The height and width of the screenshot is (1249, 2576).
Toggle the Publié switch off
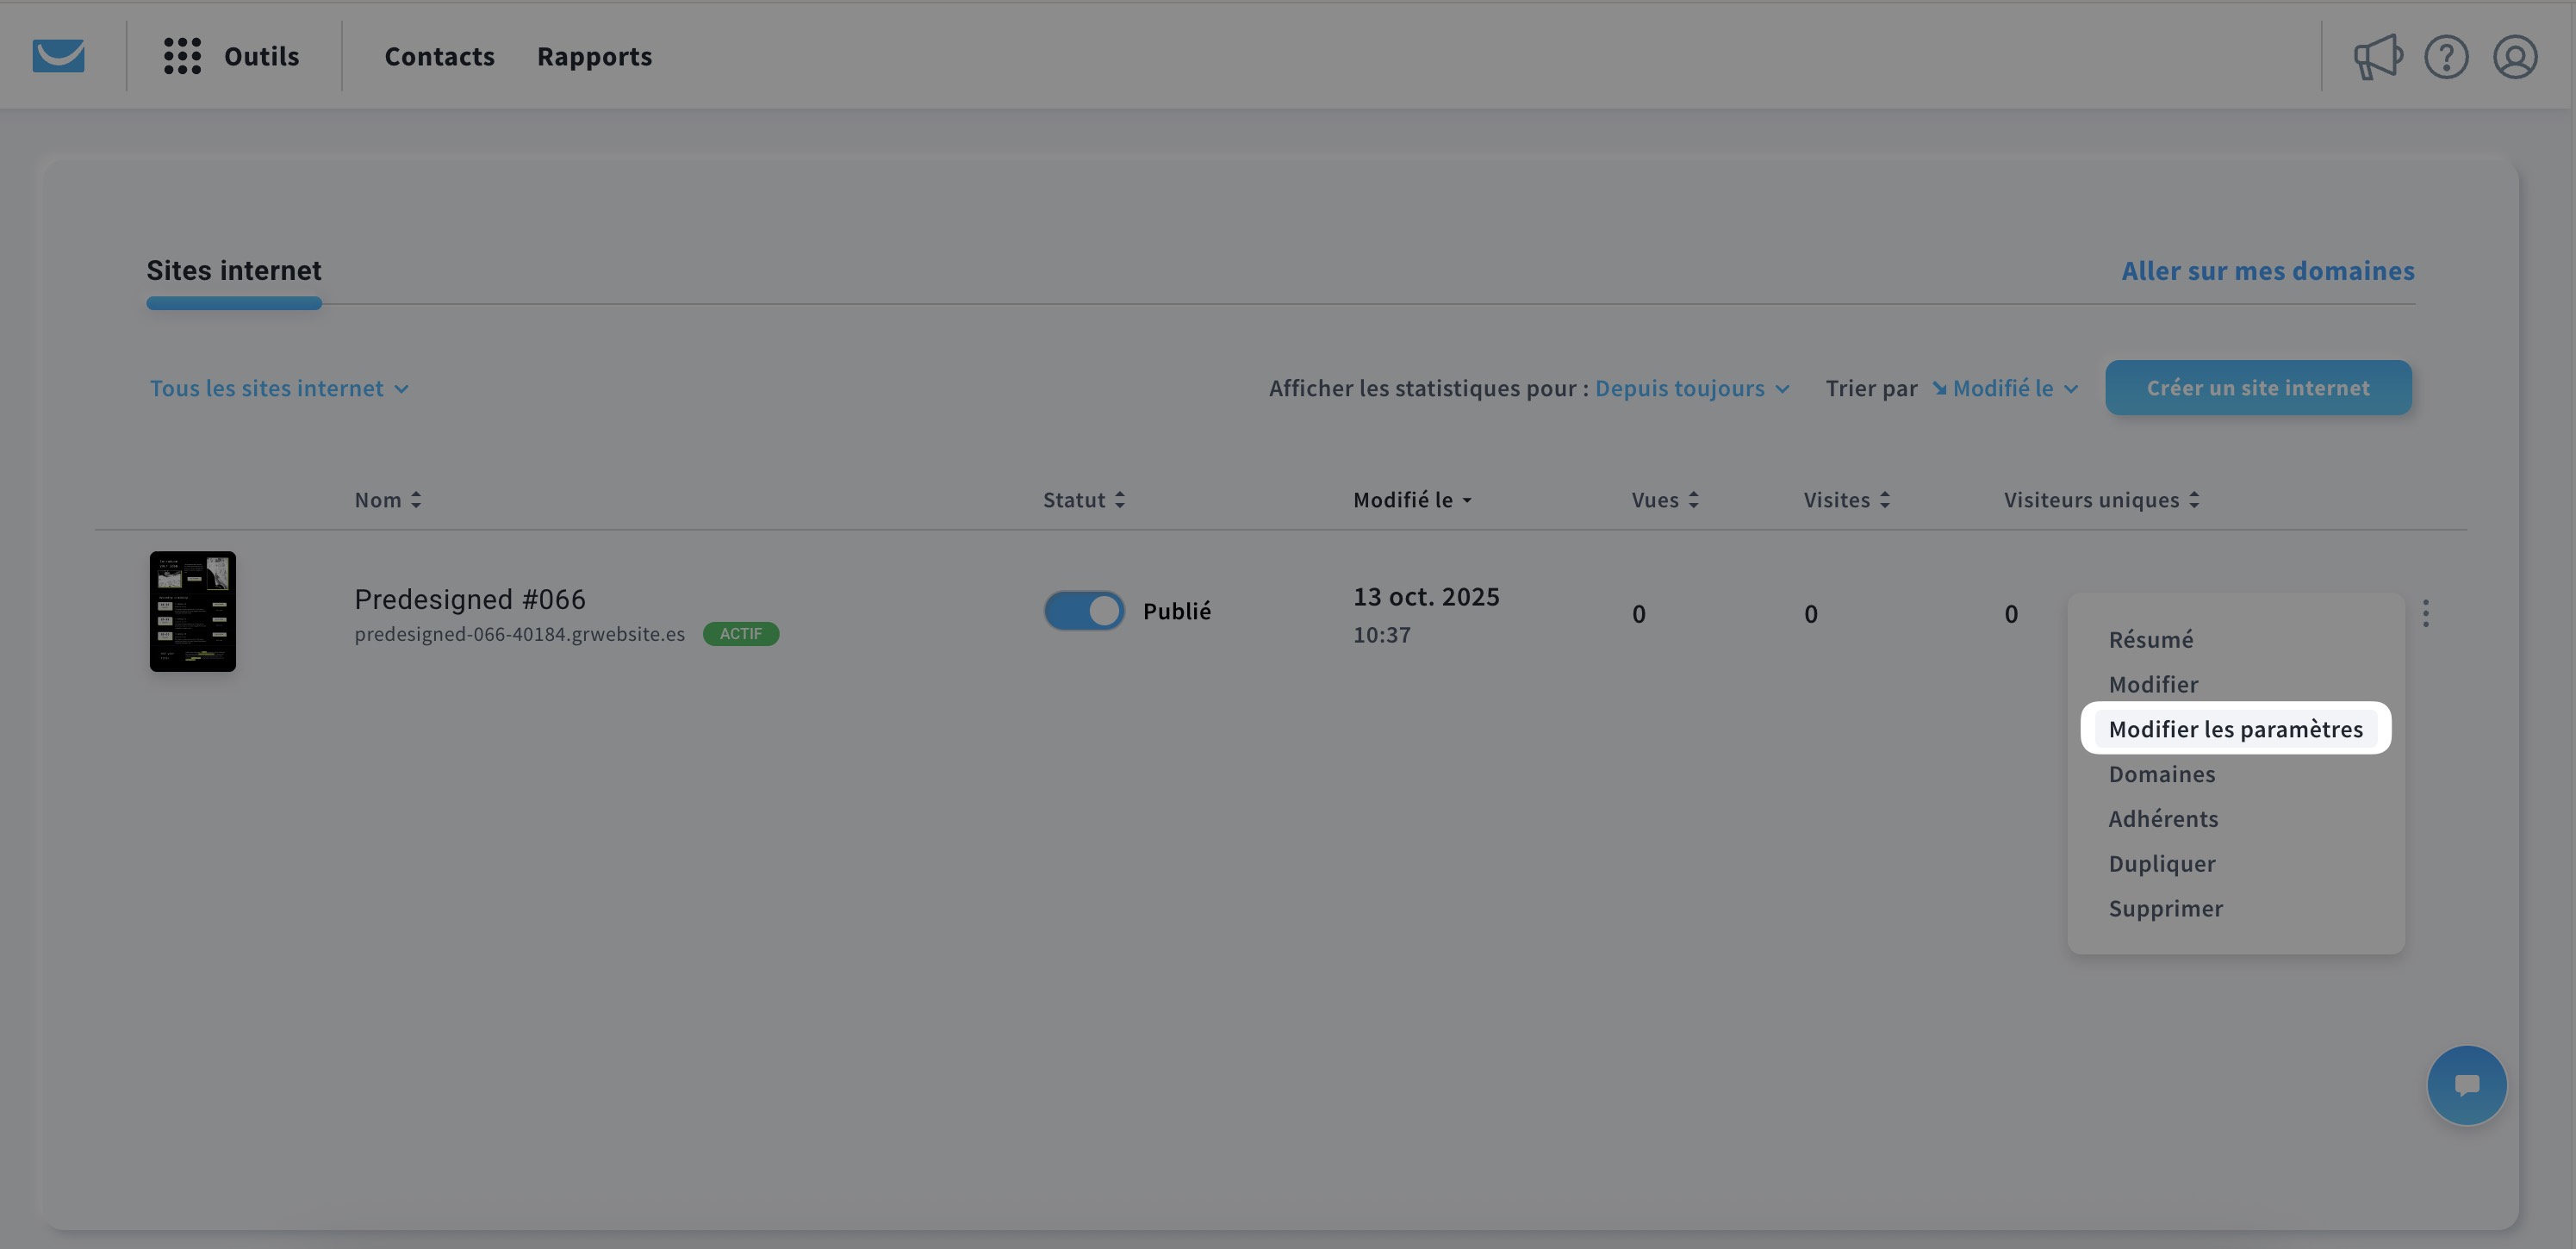1084,611
